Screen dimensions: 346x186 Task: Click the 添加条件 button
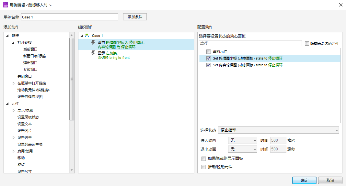[x=135, y=17]
